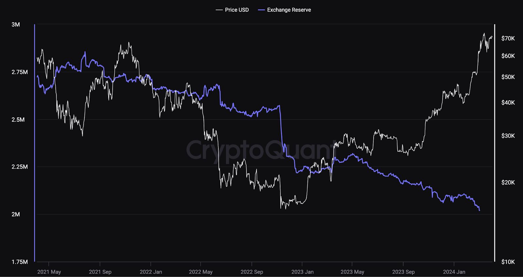Click the 3M label on the left axis
The image size is (523, 277).
(16, 24)
